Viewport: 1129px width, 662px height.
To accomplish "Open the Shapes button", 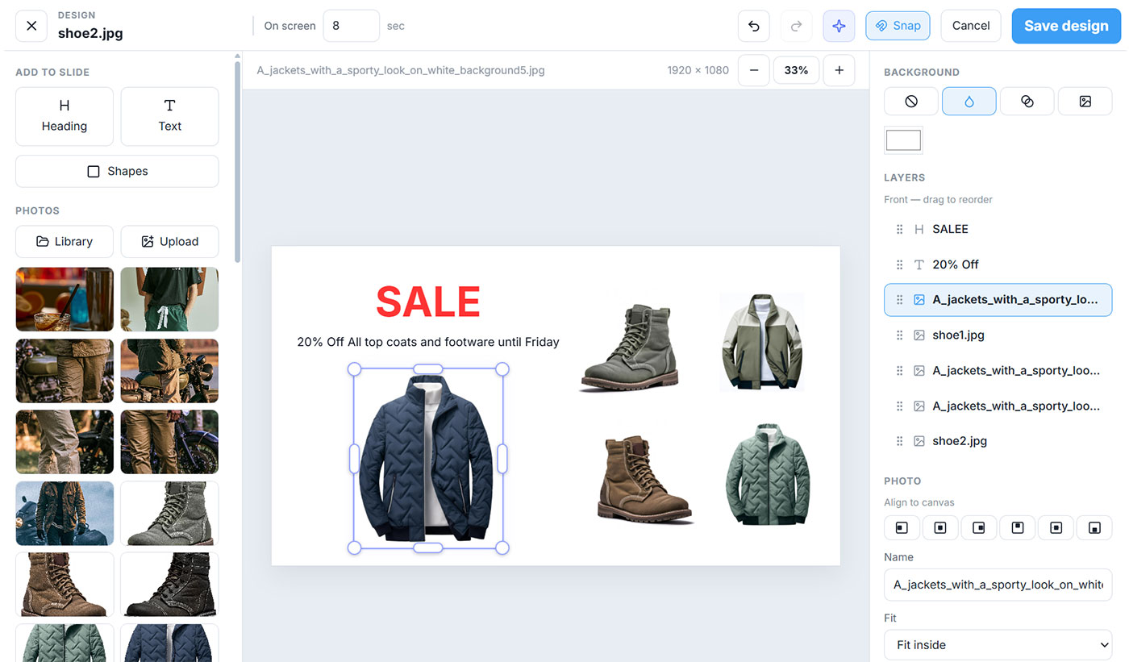I will 117,171.
